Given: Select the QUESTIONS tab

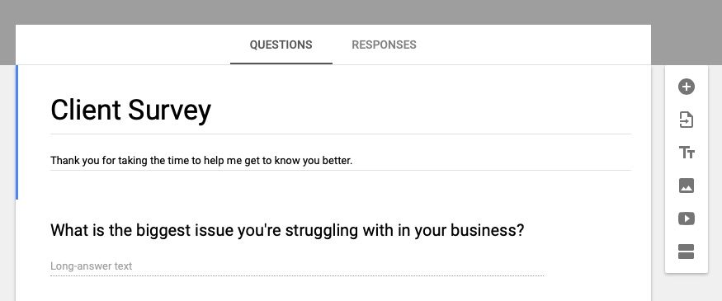Looking at the screenshot, I should [x=281, y=45].
